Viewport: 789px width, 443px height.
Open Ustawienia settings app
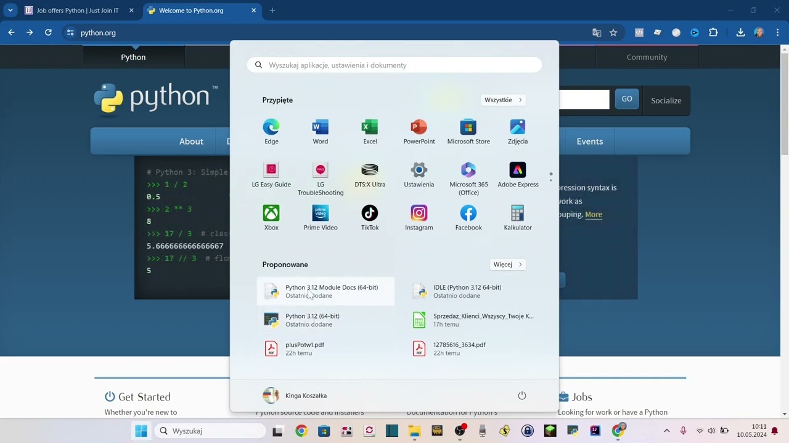419,175
